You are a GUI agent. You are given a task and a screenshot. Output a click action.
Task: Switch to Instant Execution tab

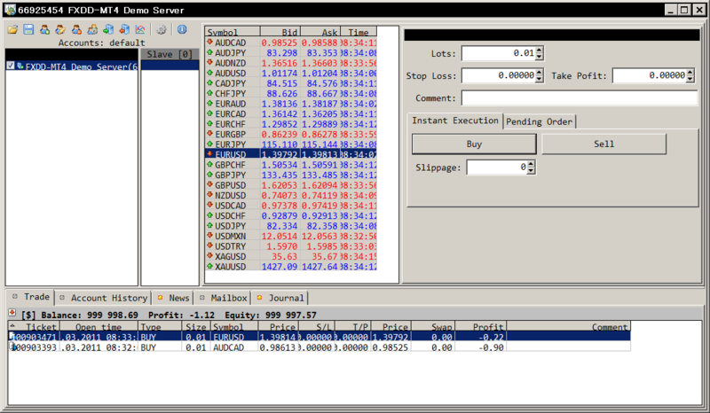(x=454, y=121)
